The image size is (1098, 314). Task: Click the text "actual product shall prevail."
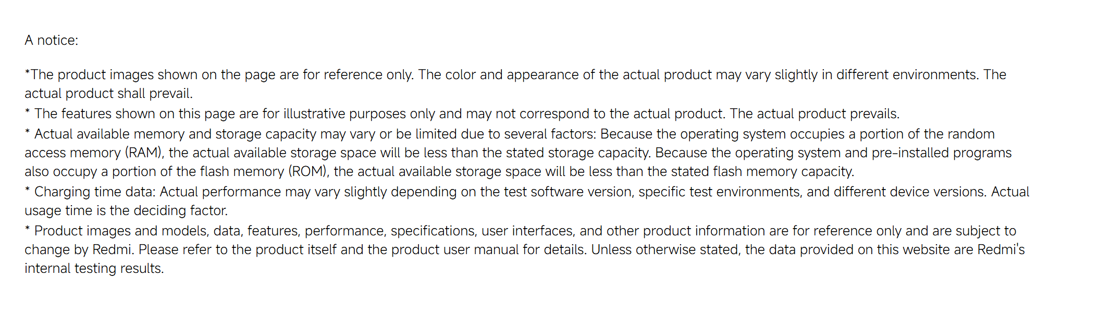(108, 94)
